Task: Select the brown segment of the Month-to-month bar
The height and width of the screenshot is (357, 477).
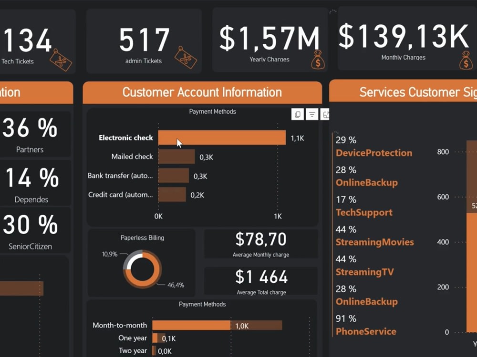Action: point(256,325)
